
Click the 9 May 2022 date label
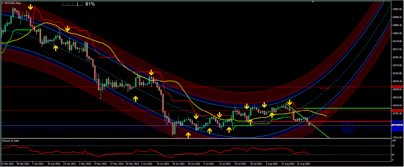coord(101,164)
